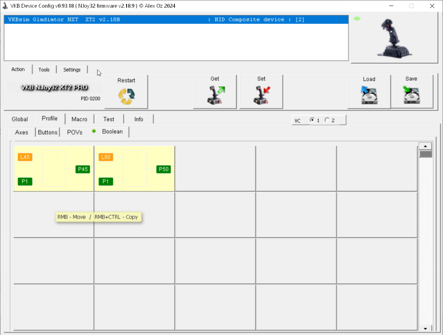The image size is (443, 335).
Task: Show the Info tab
Action: [x=139, y=119]
